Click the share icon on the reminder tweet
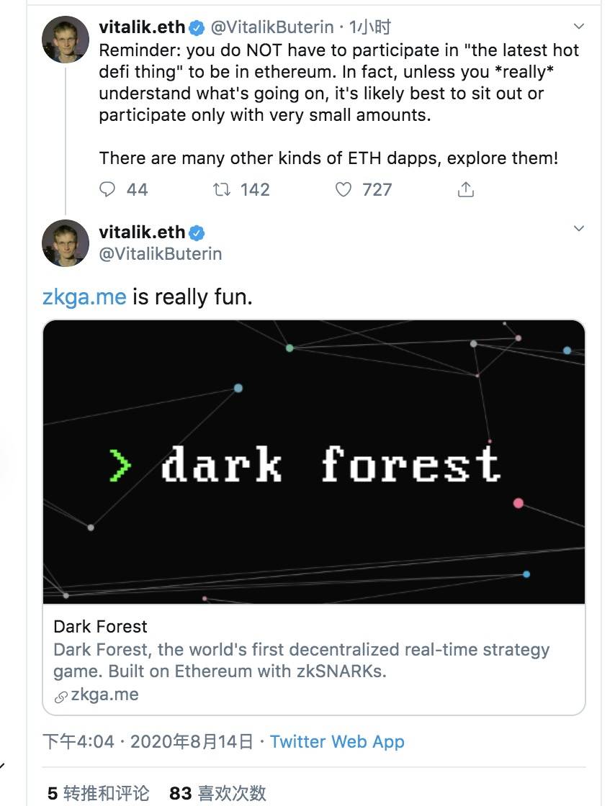Image resolution: width=615 pixels, height=806 pixels. click(466, 189)
